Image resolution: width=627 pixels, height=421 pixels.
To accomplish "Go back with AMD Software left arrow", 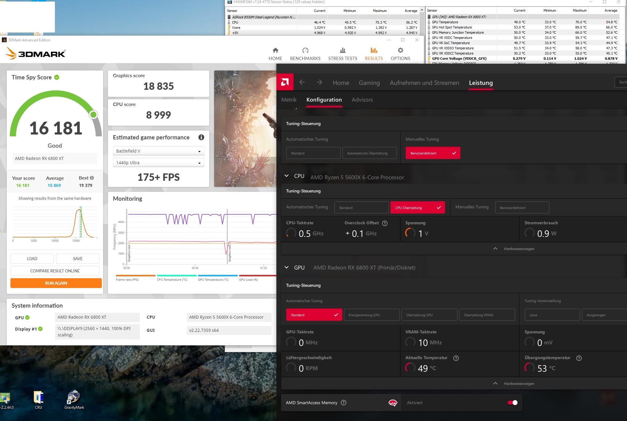I will pyautogui.click(x=302, y=82).
